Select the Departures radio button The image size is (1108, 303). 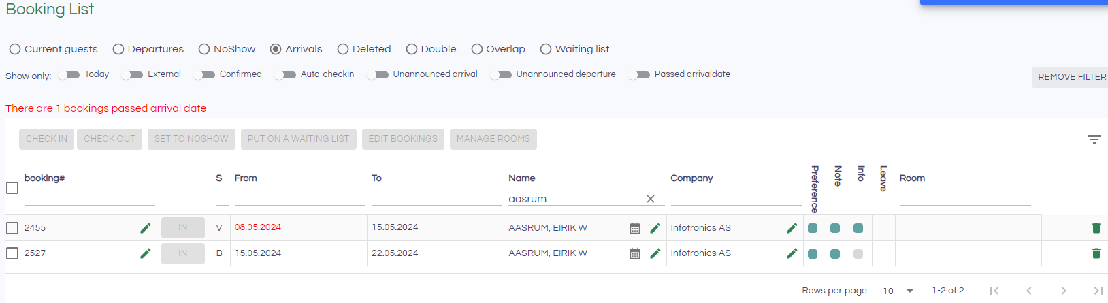click(118, 49)
